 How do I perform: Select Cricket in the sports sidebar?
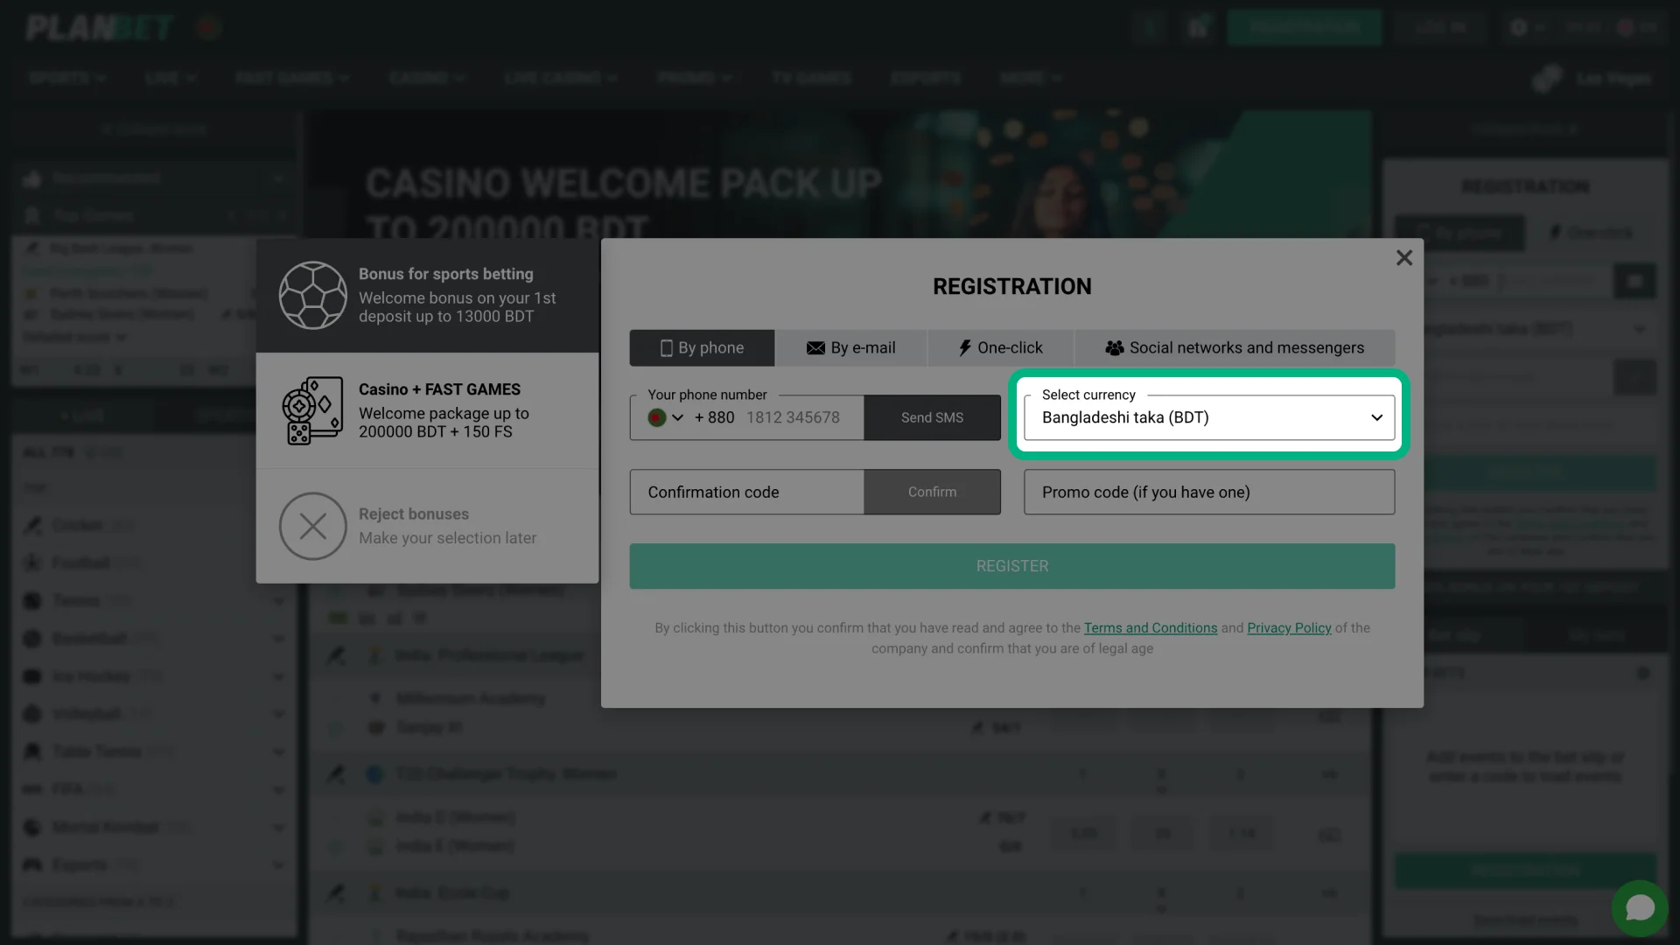pos(153,525)
